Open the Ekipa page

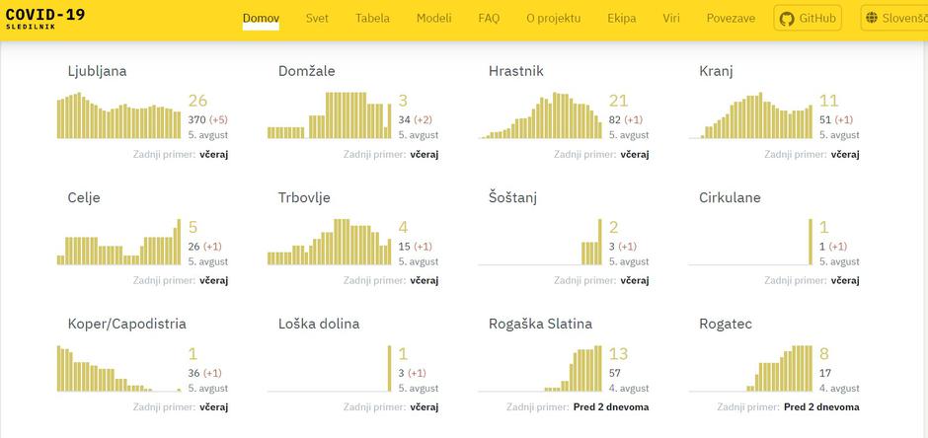tap(622, 19)
